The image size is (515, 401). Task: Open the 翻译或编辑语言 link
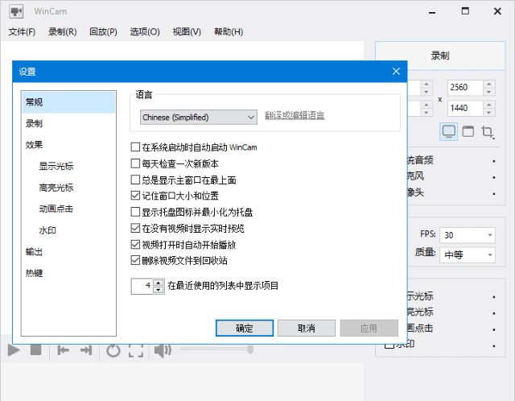click(x=295, y=115)
